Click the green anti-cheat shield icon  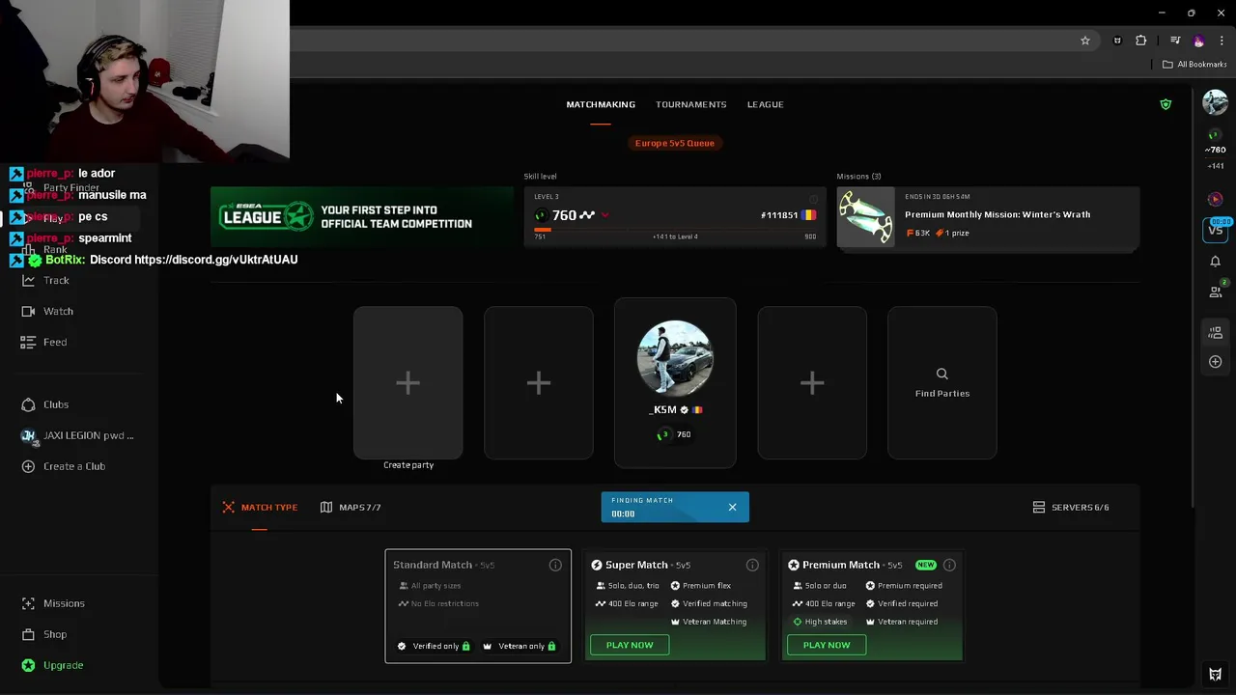point(1166,104)
